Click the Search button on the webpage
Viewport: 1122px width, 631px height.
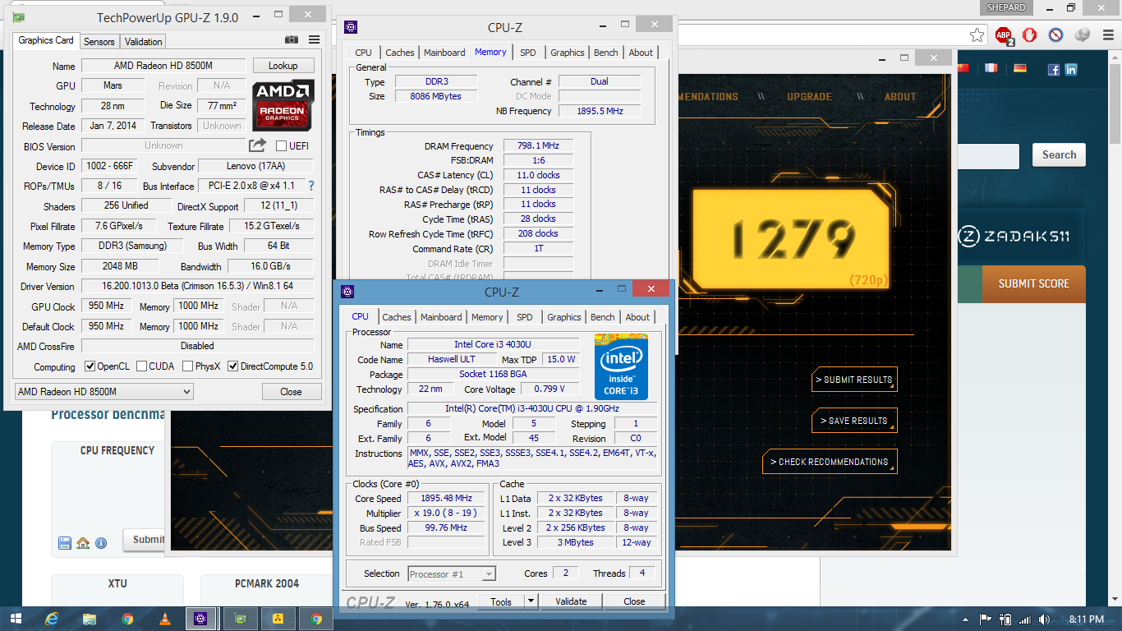coord(1059,154)
